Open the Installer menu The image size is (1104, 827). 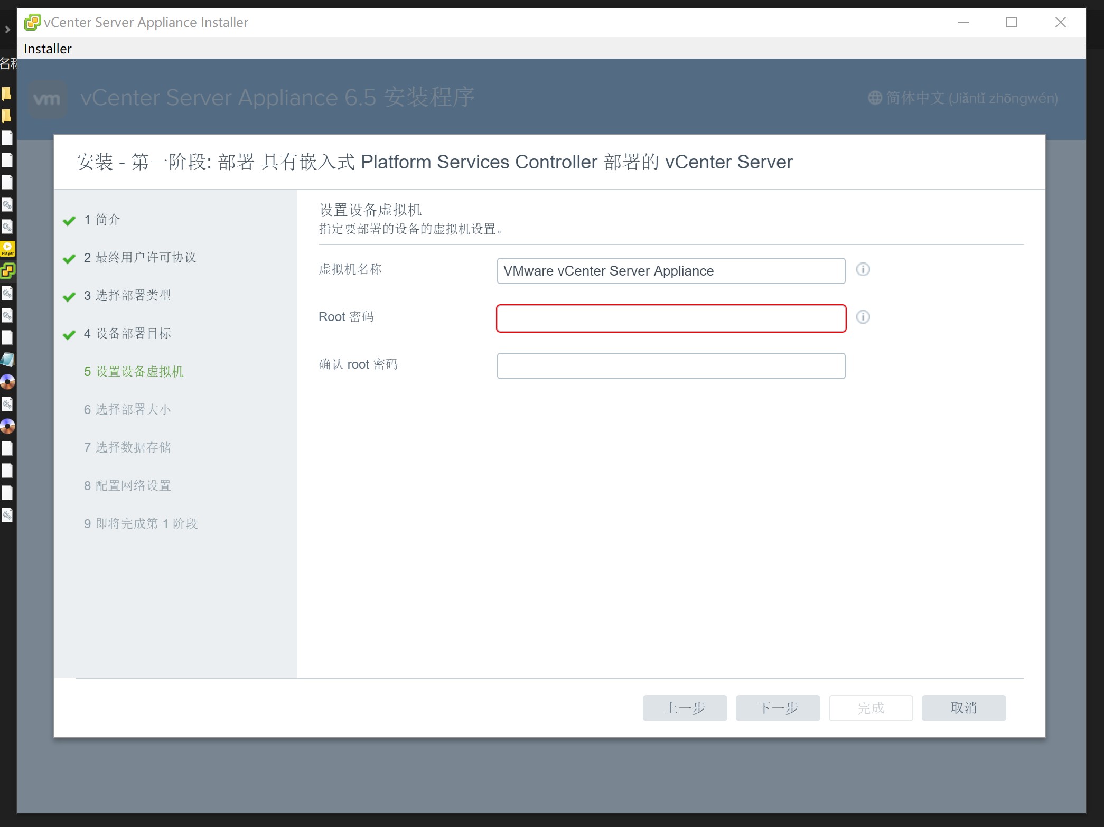click(48, 49)
